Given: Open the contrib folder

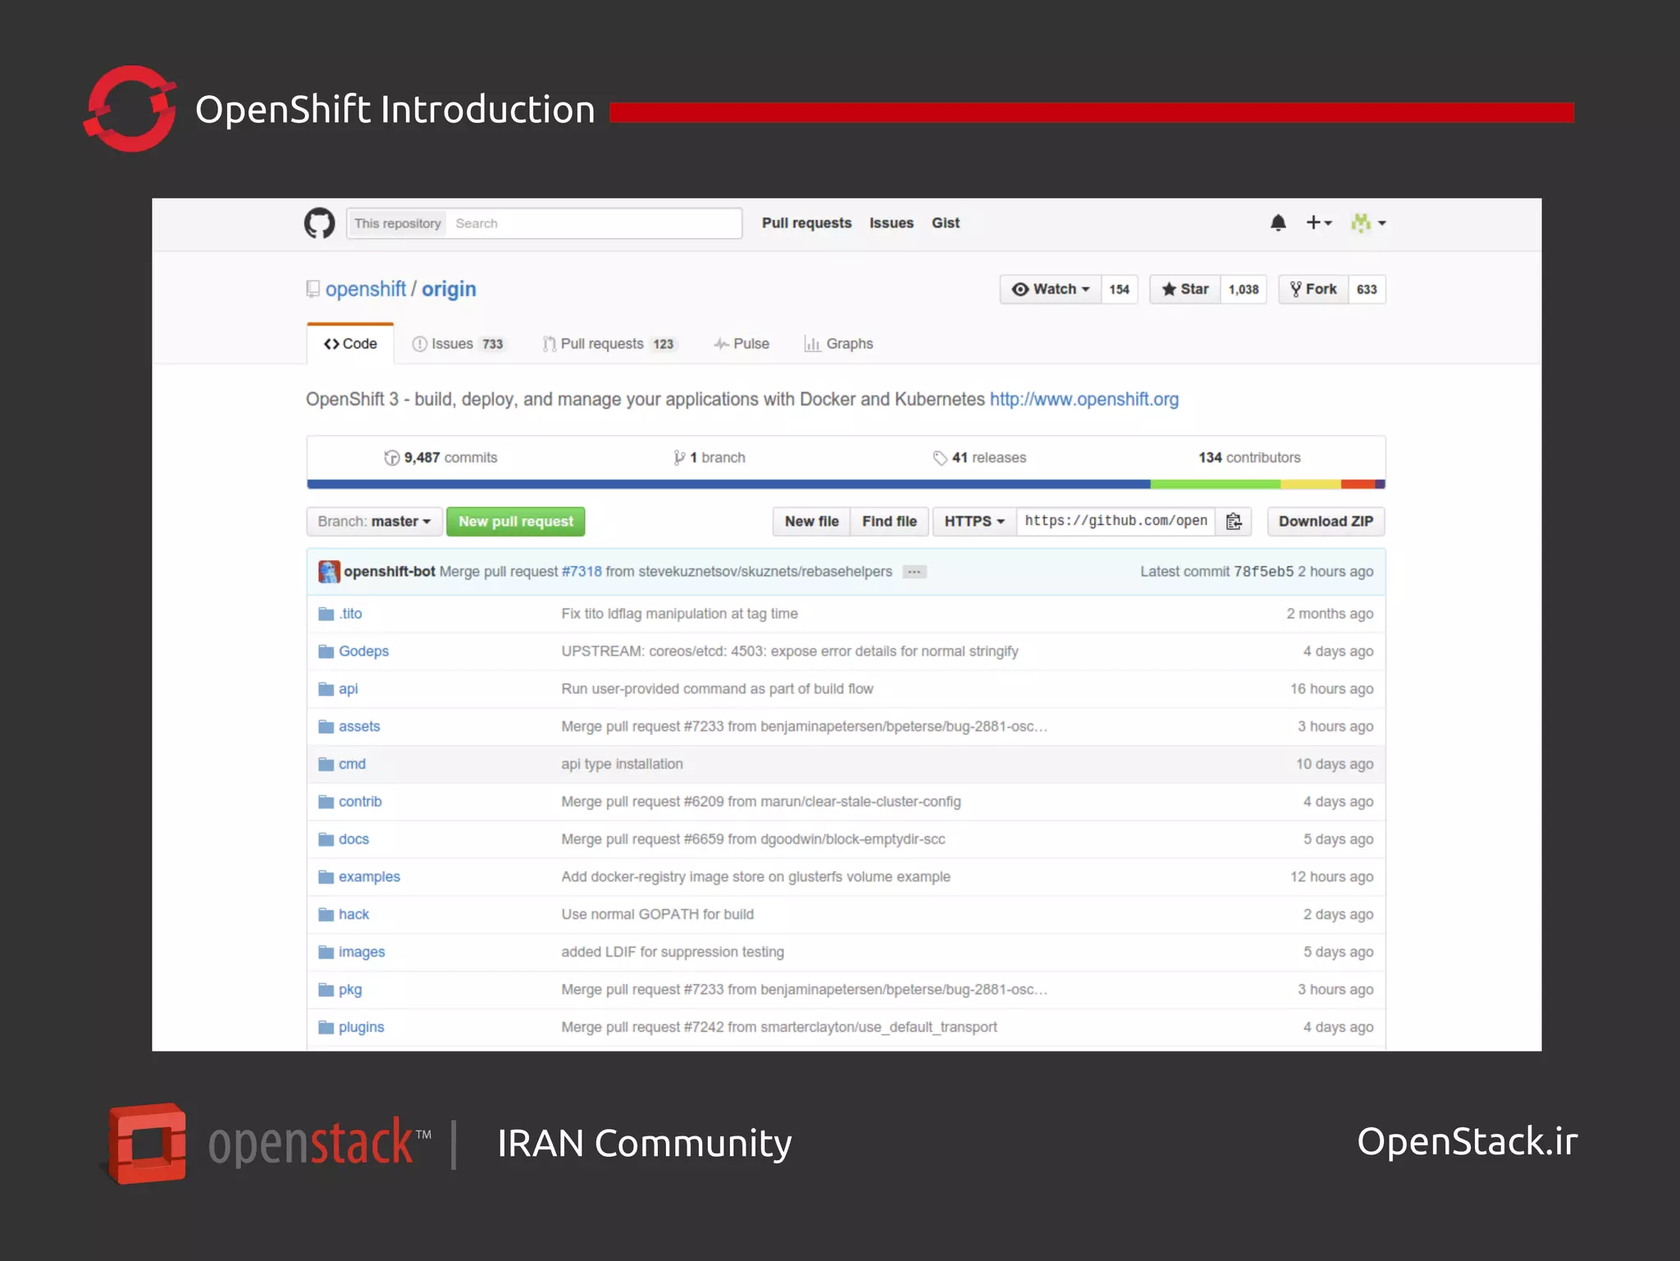Looking at the screenshot, I should [360, 802].
